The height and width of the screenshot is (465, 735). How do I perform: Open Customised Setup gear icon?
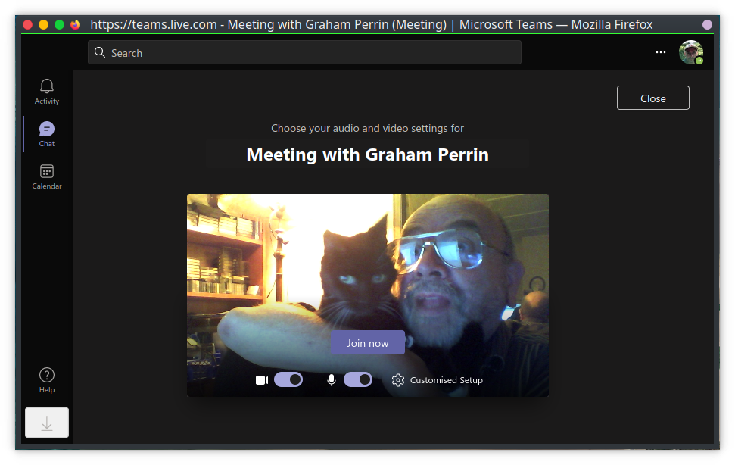pos(398,380)
